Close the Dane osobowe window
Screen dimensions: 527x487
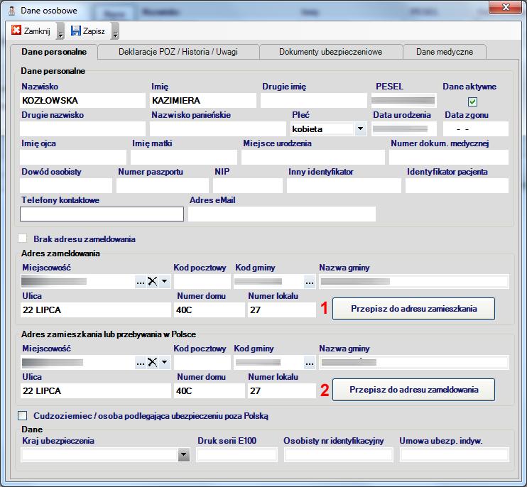point(505,7)
